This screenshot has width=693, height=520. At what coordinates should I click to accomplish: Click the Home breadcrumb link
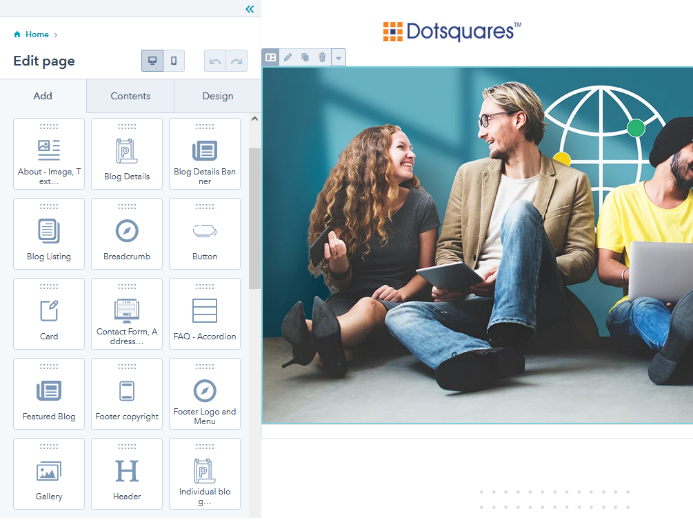click(37, 34)
